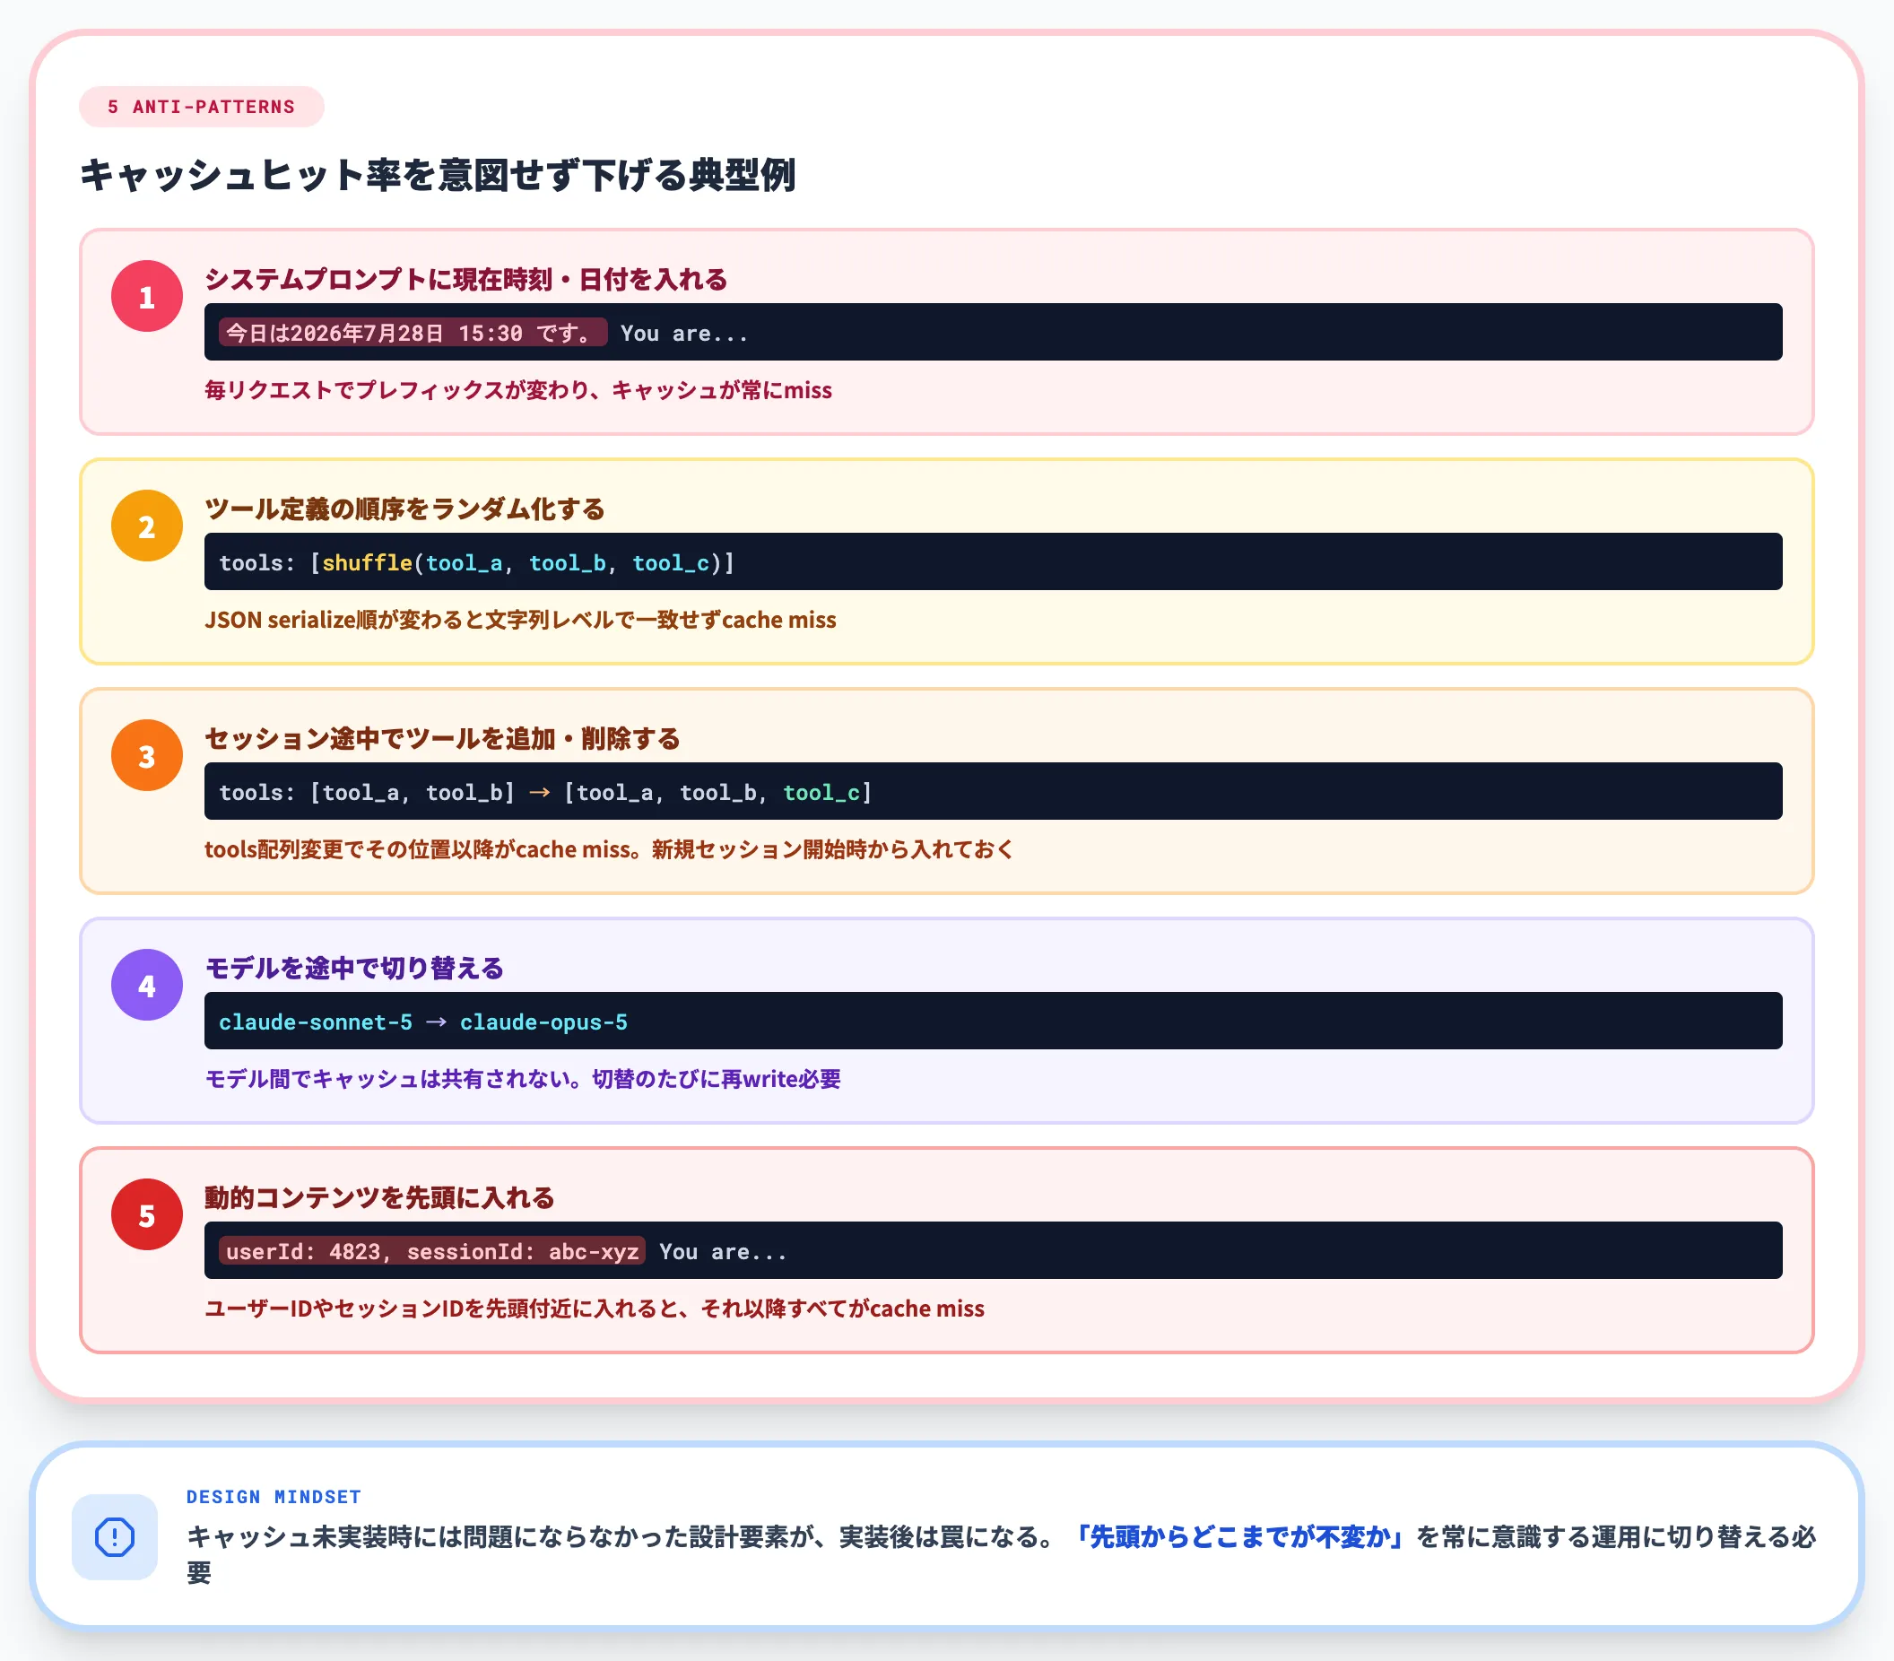Click claude-sonnet-5 in the code block
The image size is (1894, 1661).
[316, 1022]
